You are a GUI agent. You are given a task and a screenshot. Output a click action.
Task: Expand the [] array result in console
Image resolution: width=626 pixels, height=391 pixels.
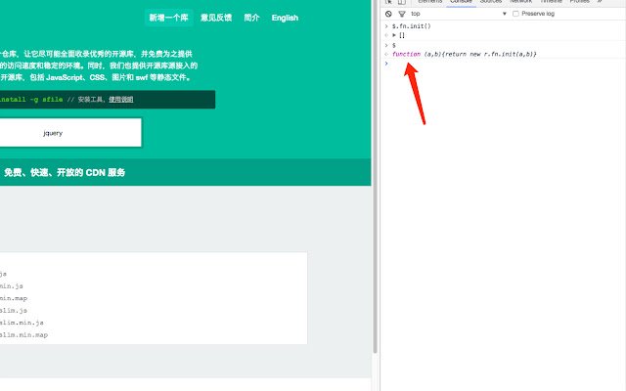(x=394, y=35)
